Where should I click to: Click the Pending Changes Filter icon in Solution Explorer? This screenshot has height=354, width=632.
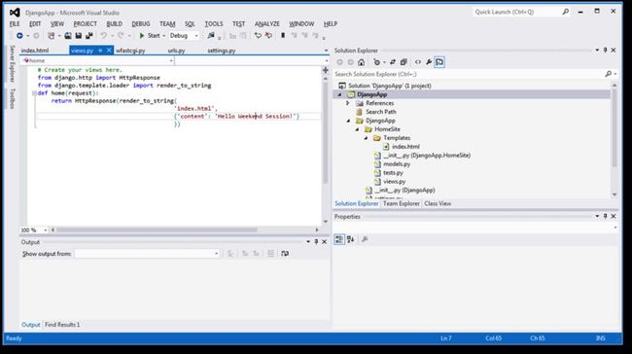click(x=377, y=62)
